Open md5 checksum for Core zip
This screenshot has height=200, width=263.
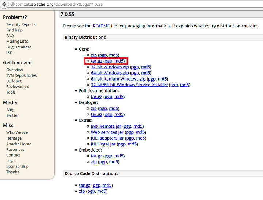coord(114,55)
